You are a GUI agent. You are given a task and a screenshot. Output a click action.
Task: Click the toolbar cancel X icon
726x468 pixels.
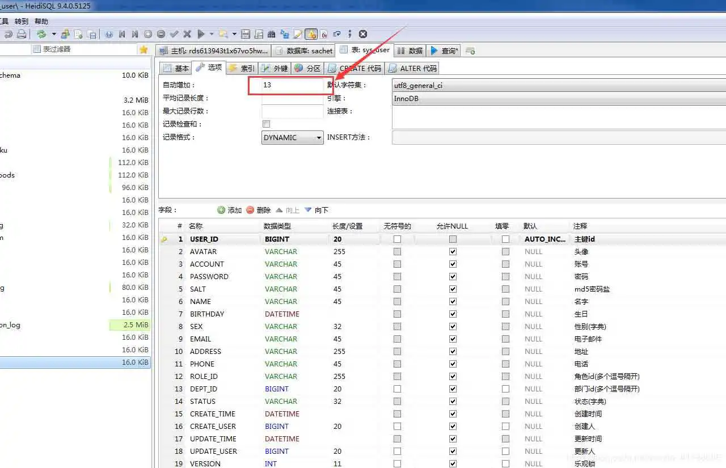point(187,34)
